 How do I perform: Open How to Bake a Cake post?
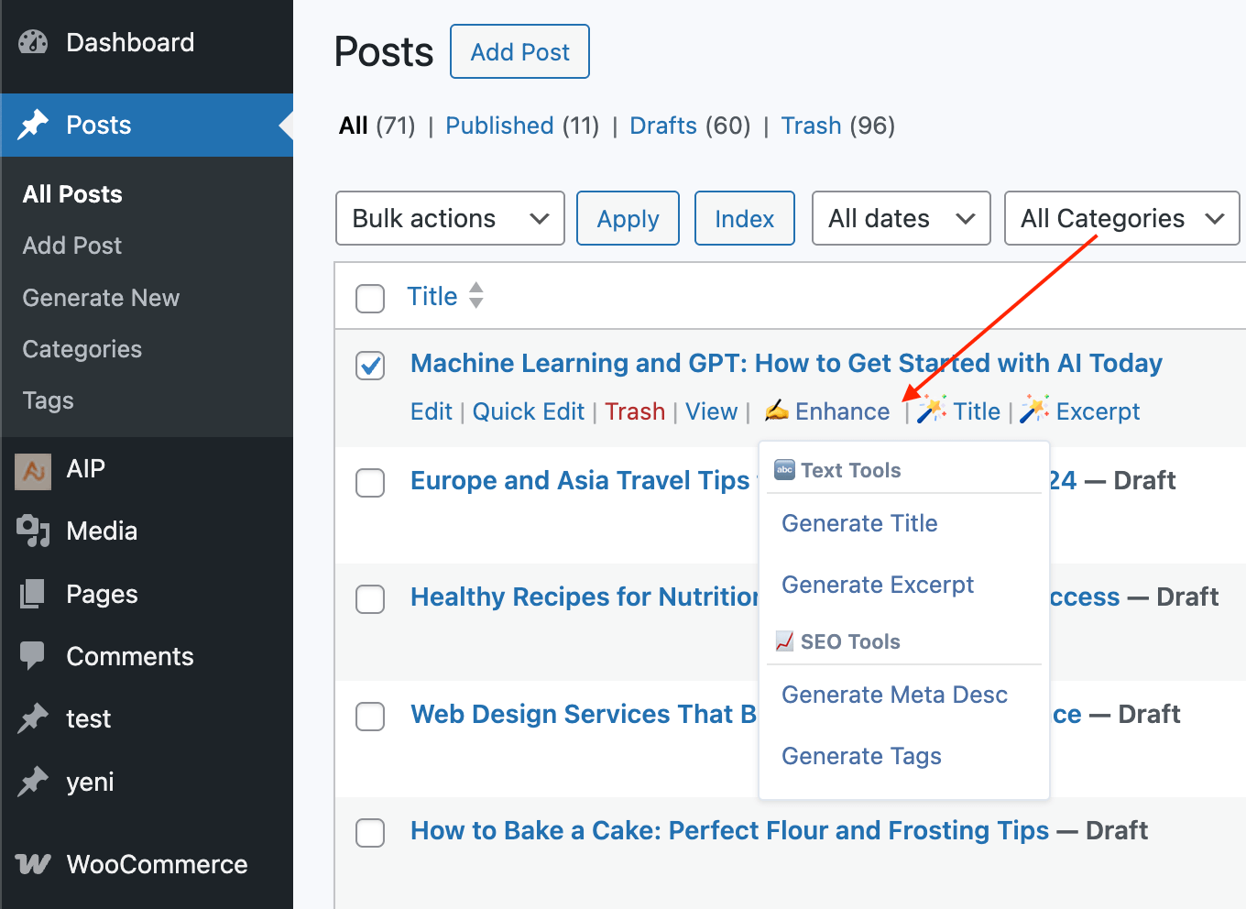(729, 830)
